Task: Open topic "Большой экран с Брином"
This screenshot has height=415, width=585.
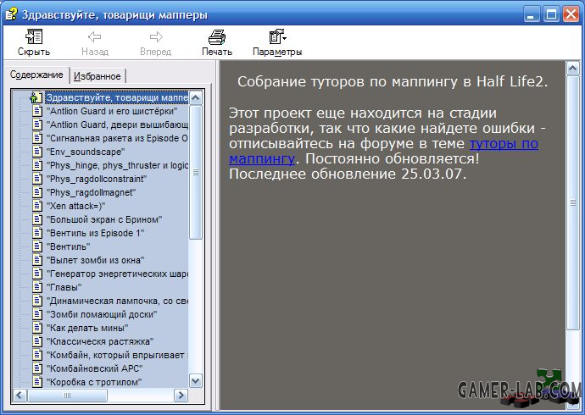Action: click(x=104, y=219)
